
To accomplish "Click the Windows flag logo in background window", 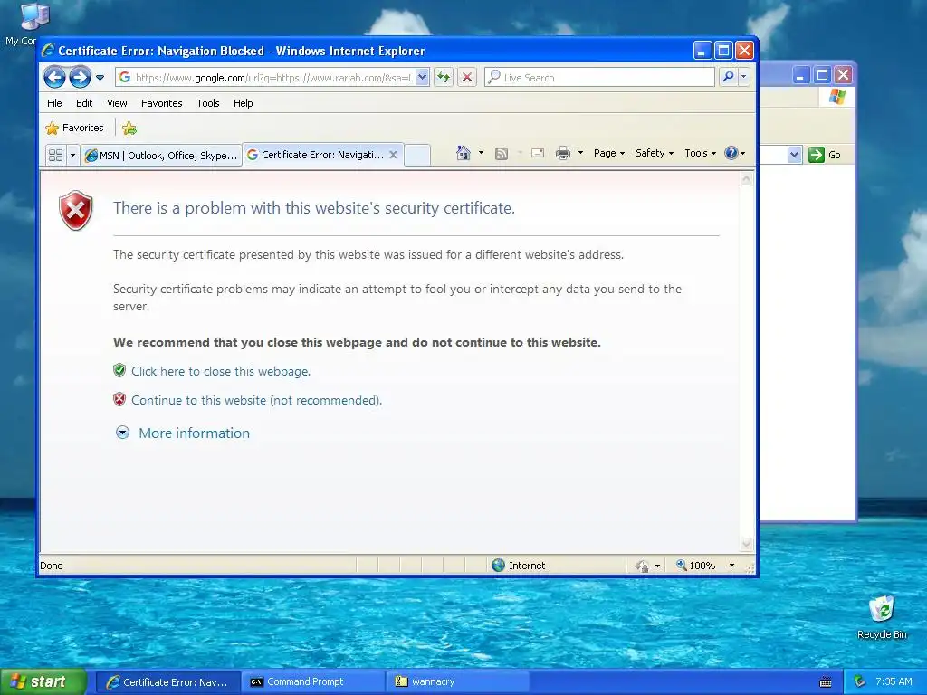I will coord(837,96).
